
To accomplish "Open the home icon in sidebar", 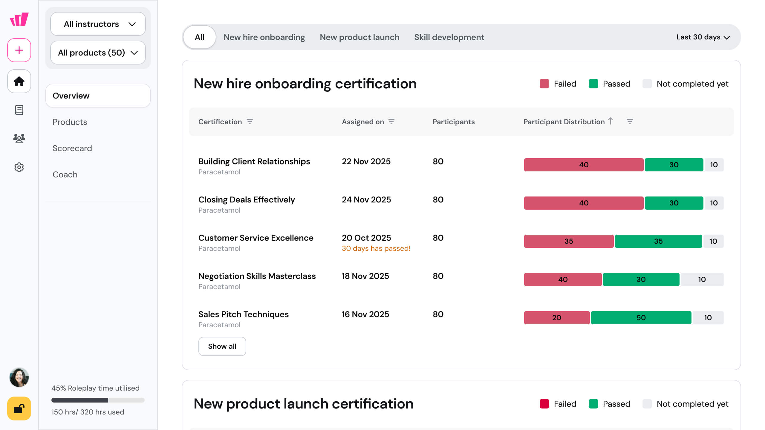I will (x=19, y=81).
